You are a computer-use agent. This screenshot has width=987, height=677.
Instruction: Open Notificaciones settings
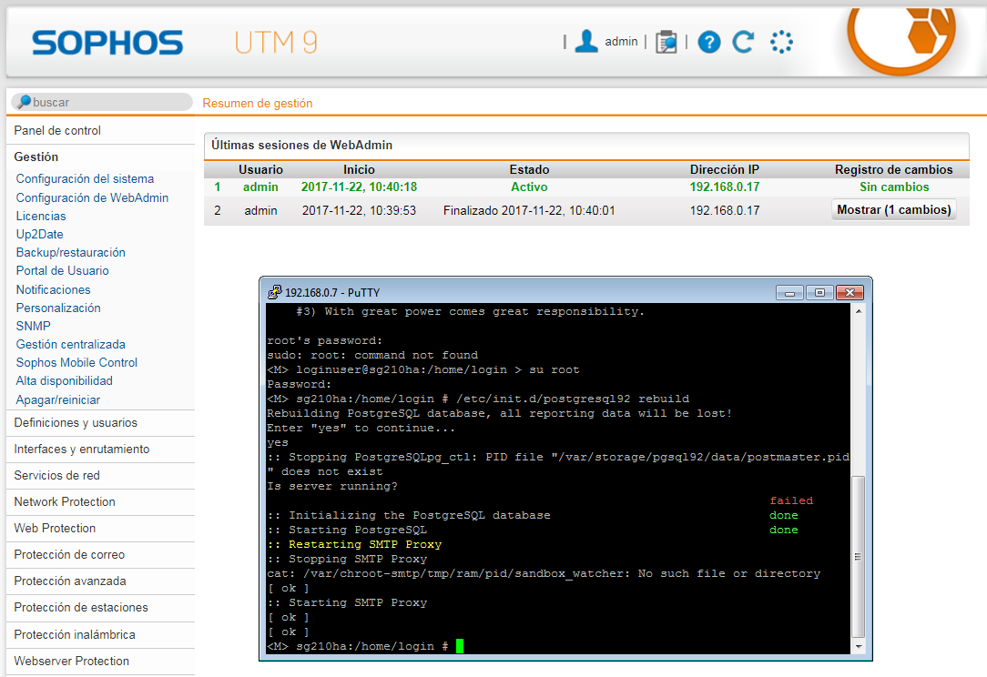(x=54, y=289)
